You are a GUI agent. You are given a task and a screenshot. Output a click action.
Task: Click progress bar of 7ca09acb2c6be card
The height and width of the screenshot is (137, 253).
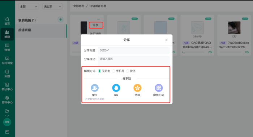[x=230, y=52]
